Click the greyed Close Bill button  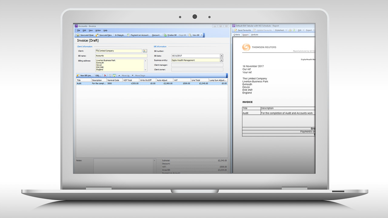(182, 35)
